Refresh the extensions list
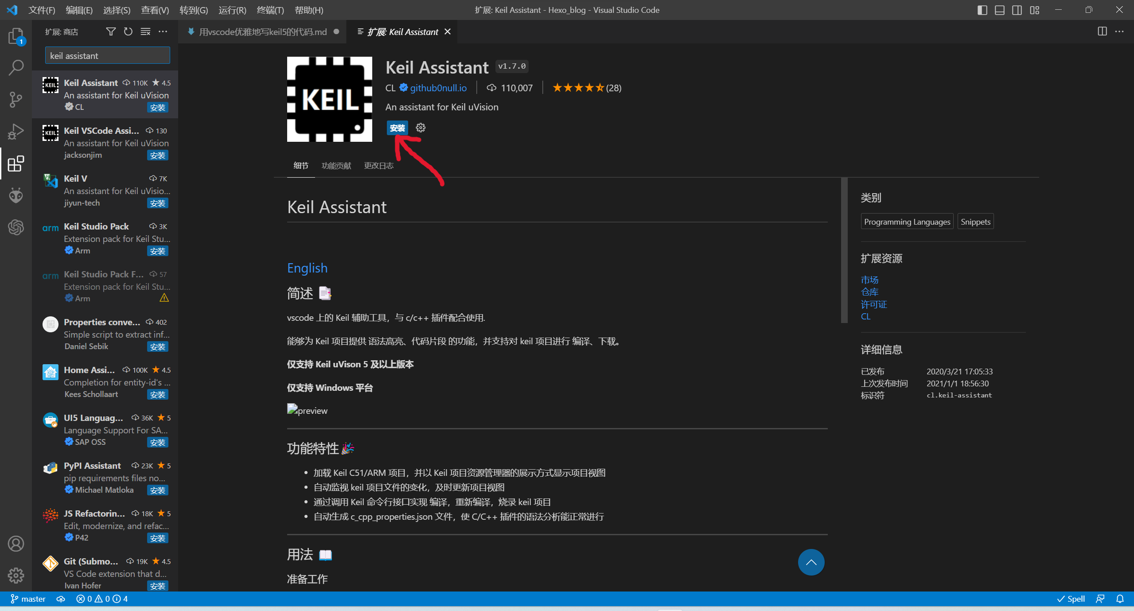 click(128, 31)
